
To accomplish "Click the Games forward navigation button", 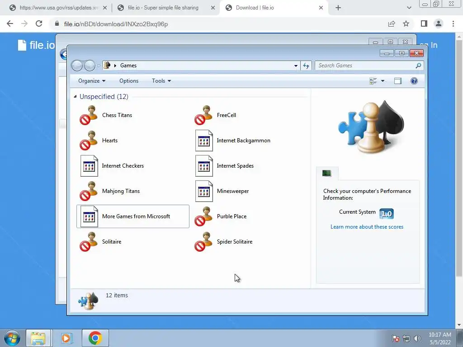I will (90, 66).
